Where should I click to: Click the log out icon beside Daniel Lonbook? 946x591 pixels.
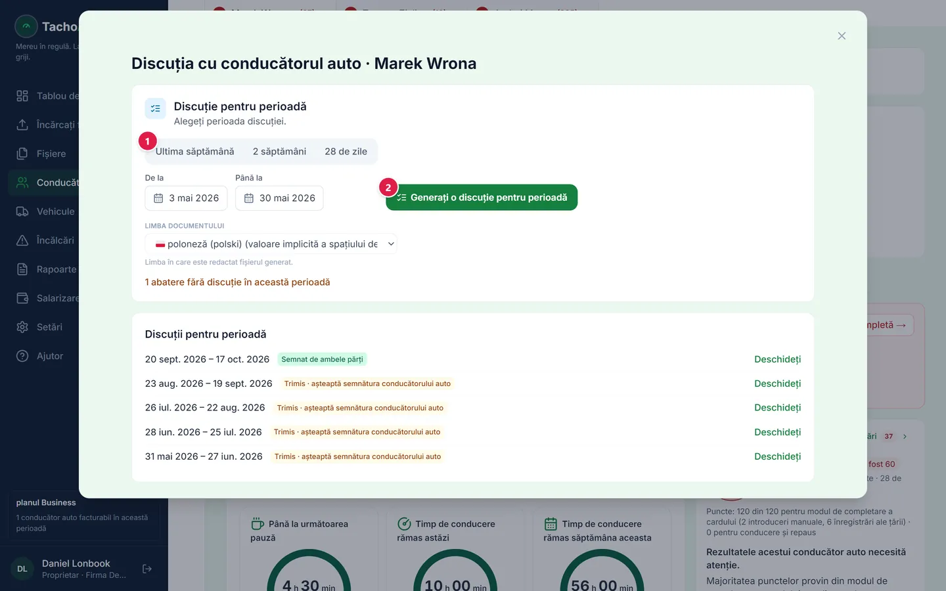147,569
